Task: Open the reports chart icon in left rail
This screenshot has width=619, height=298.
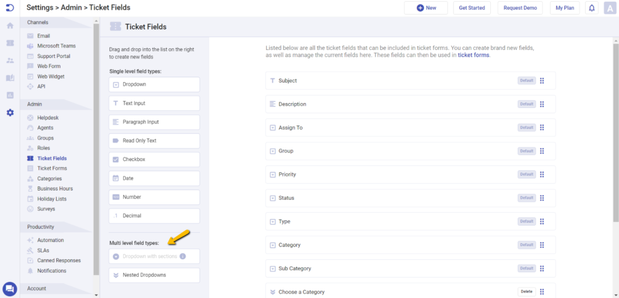Action: tap(10, 95)
